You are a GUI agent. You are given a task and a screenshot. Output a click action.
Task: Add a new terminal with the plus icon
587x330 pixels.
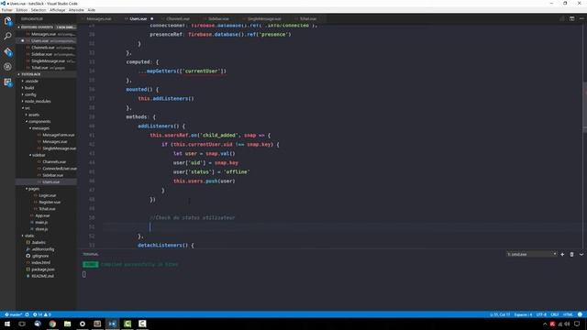(x=562, y=255)
